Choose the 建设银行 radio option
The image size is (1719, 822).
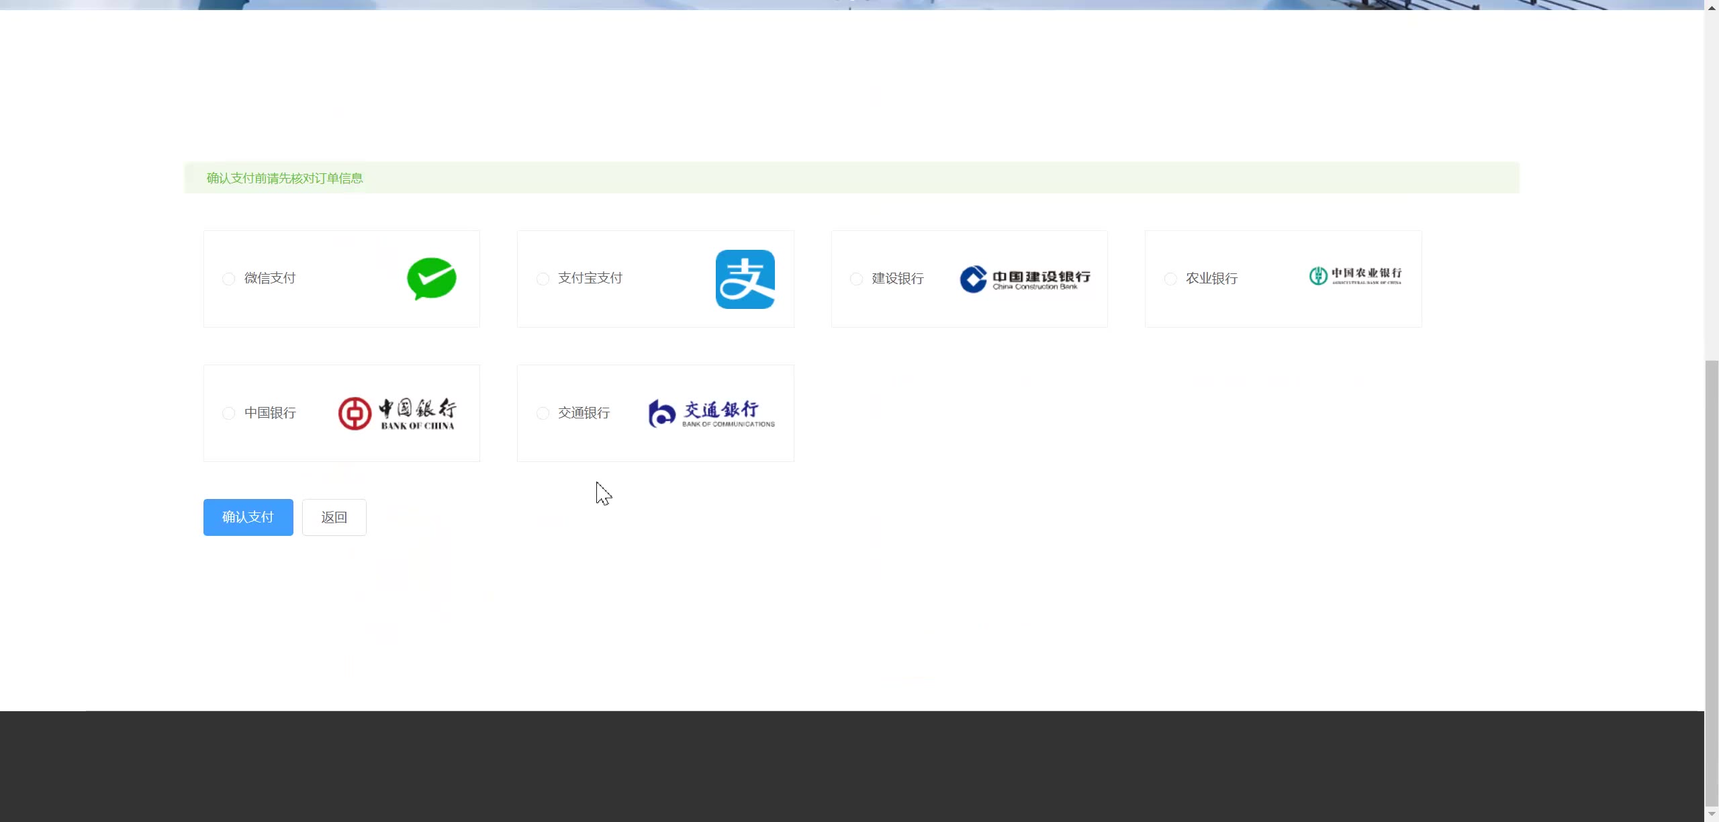coord(856,279)
